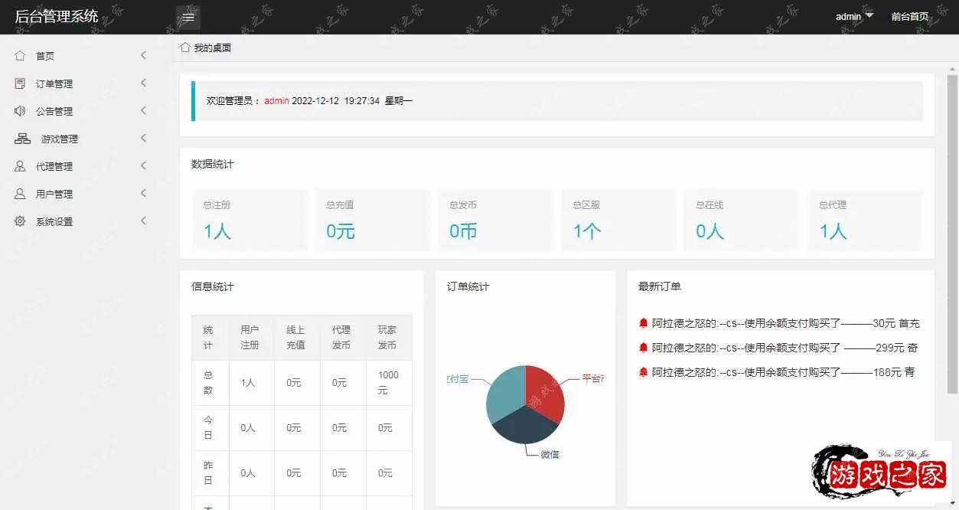Click the 用户管理 user icon
Viewport: 959px width, 510px height.
(20, 194)
